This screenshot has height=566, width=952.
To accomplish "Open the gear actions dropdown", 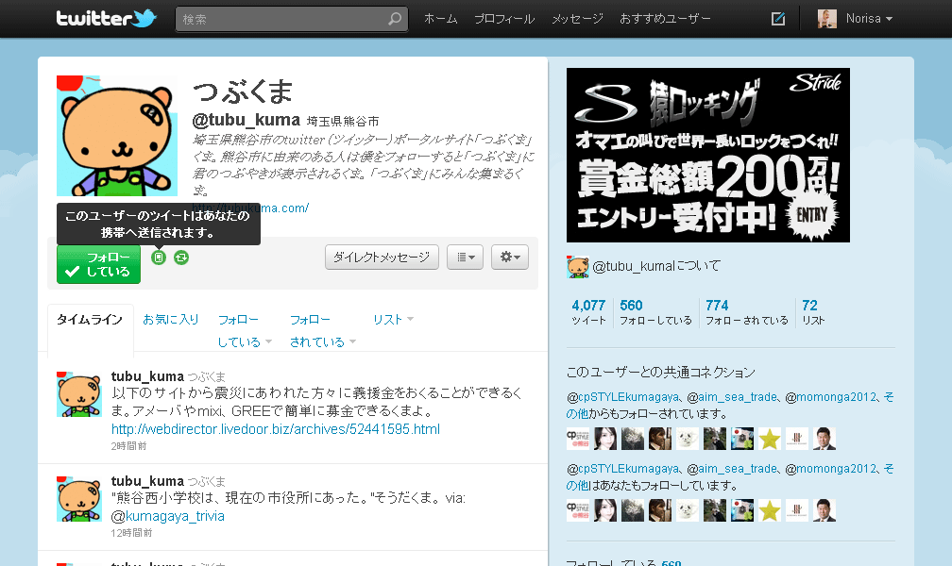I will (x=510, y=258).
